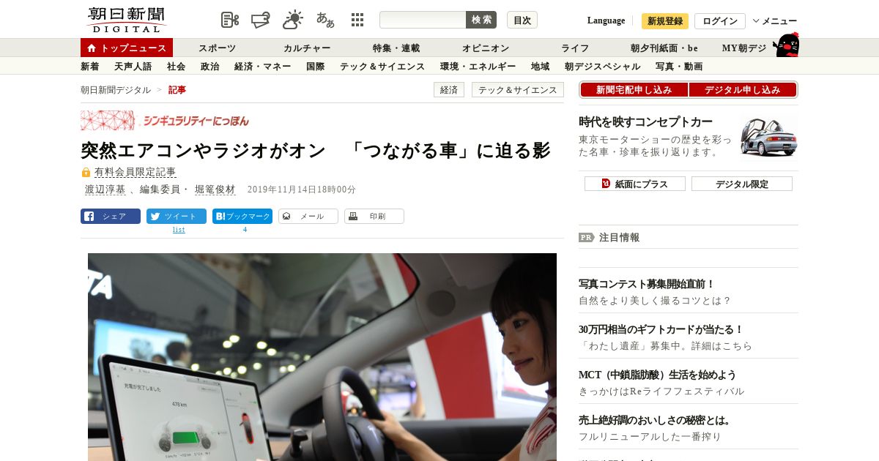Click the tweet list link

179,230
